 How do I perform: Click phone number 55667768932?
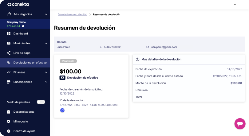click(112, 47)
